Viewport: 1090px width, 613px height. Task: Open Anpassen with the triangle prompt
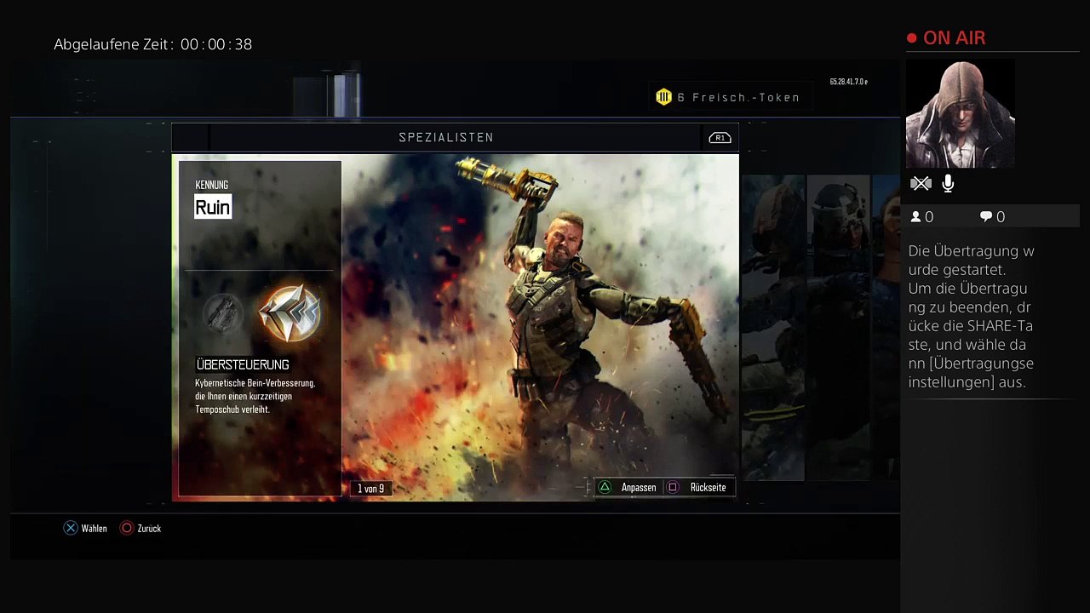pyautogui.click(x=628, y=488)
